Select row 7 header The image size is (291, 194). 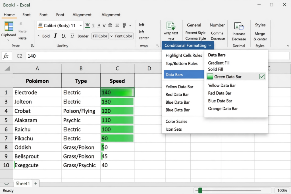point(6,138)
